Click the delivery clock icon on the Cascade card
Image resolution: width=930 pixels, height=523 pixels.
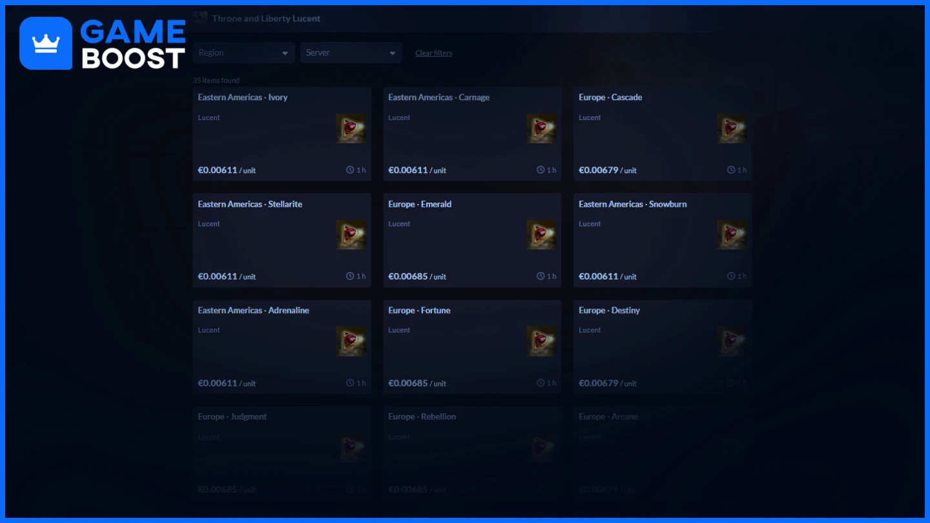pyautogui.click(x=731, y=170)
